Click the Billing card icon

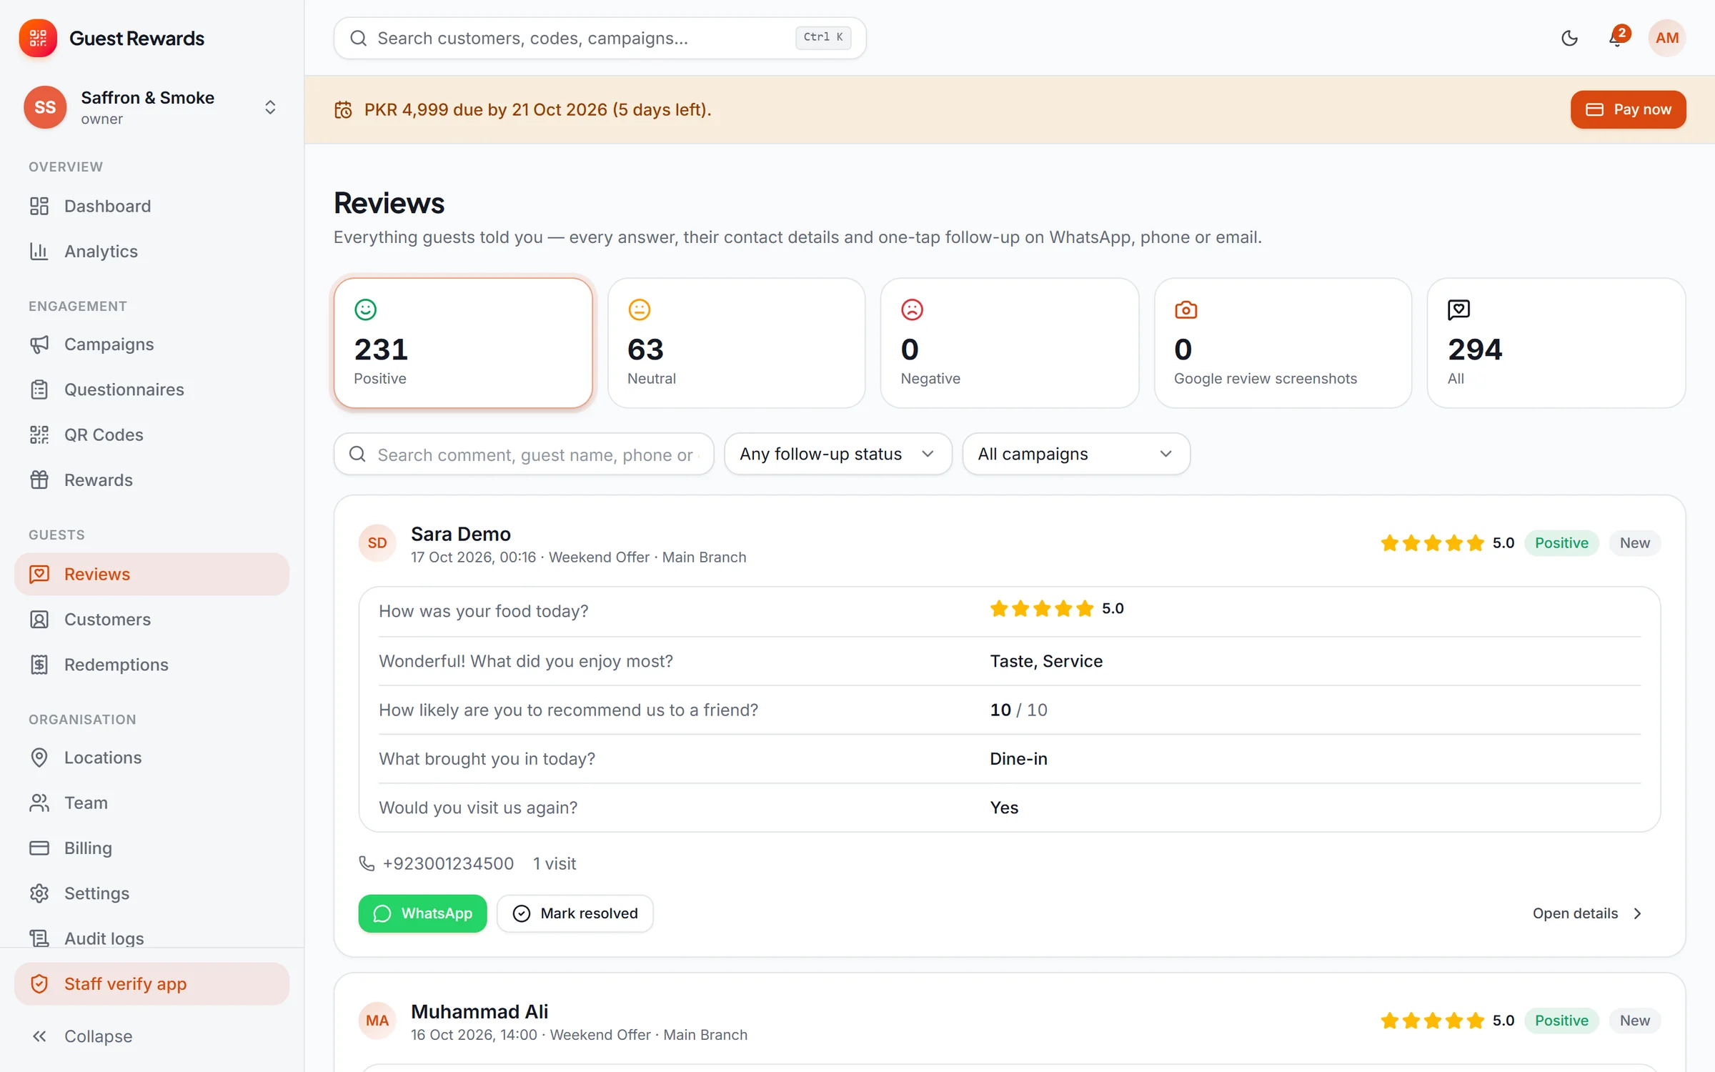tap(39, 848)
